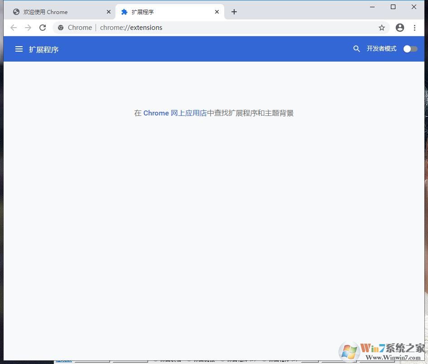Bookmark this page with the star icon

point(382,28)
